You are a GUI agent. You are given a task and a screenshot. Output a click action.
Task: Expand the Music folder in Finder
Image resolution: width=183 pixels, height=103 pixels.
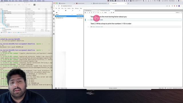(x=1, y=19)
